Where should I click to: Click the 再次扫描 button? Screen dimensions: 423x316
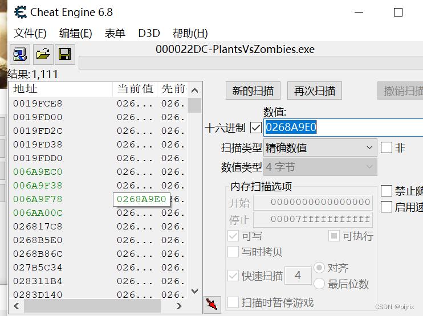[x=315, y=91]
